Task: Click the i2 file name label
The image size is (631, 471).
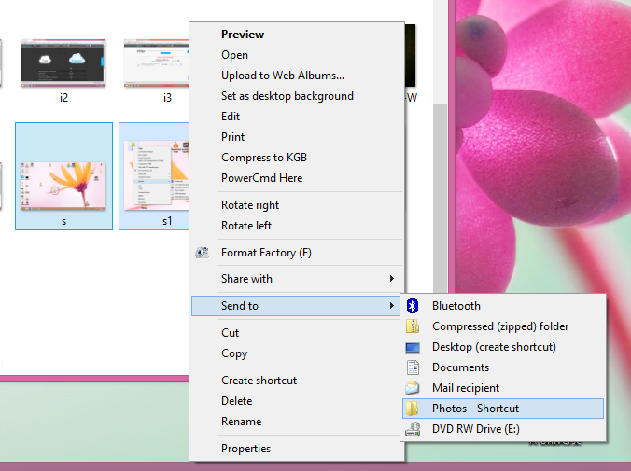Action: 63,98
